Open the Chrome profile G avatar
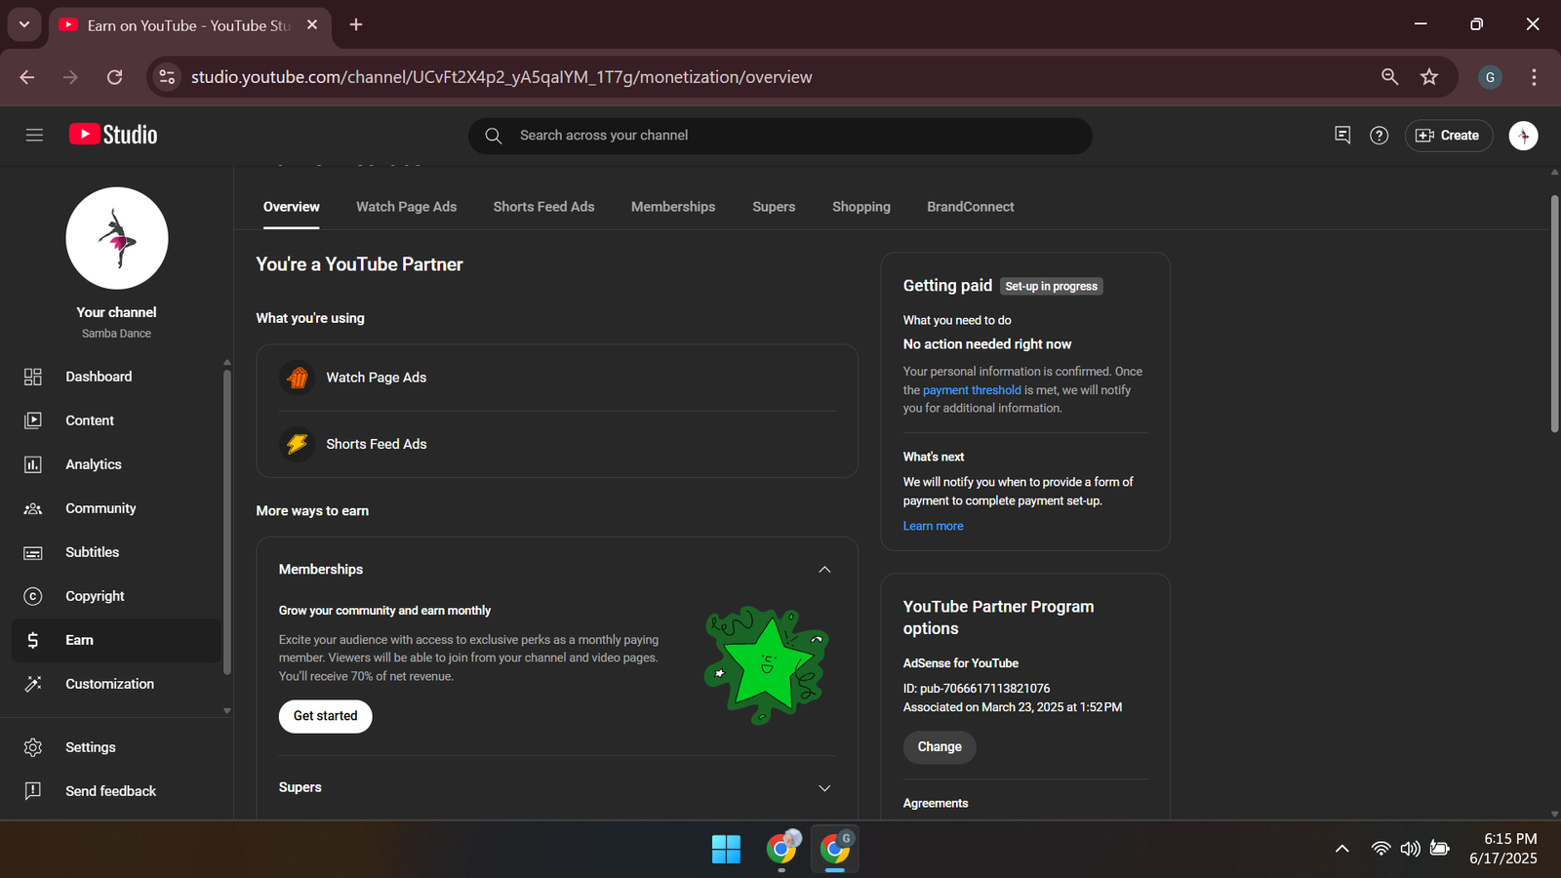1561x878 pixels. (1490, 77)
